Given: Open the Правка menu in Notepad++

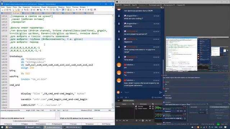Looking at the screenshot, I should point(9,7).
